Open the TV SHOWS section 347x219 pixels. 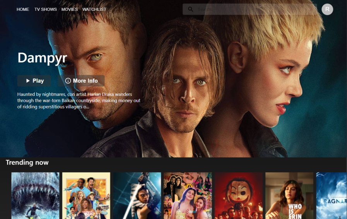(45, 9)
